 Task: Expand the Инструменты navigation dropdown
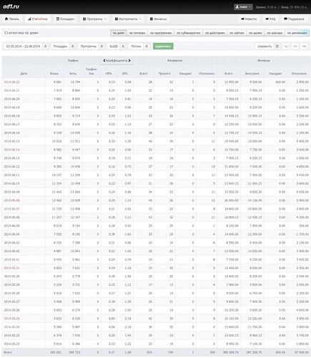click(x=128, y=19)
